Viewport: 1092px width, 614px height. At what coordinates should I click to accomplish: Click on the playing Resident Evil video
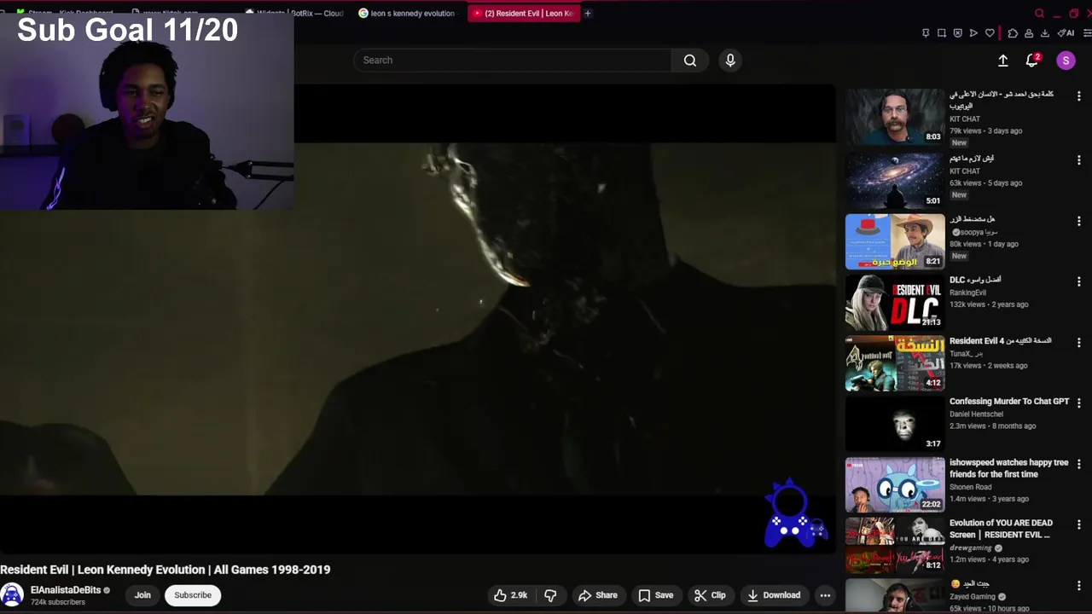pyautogui.click(x=418, y=320)
